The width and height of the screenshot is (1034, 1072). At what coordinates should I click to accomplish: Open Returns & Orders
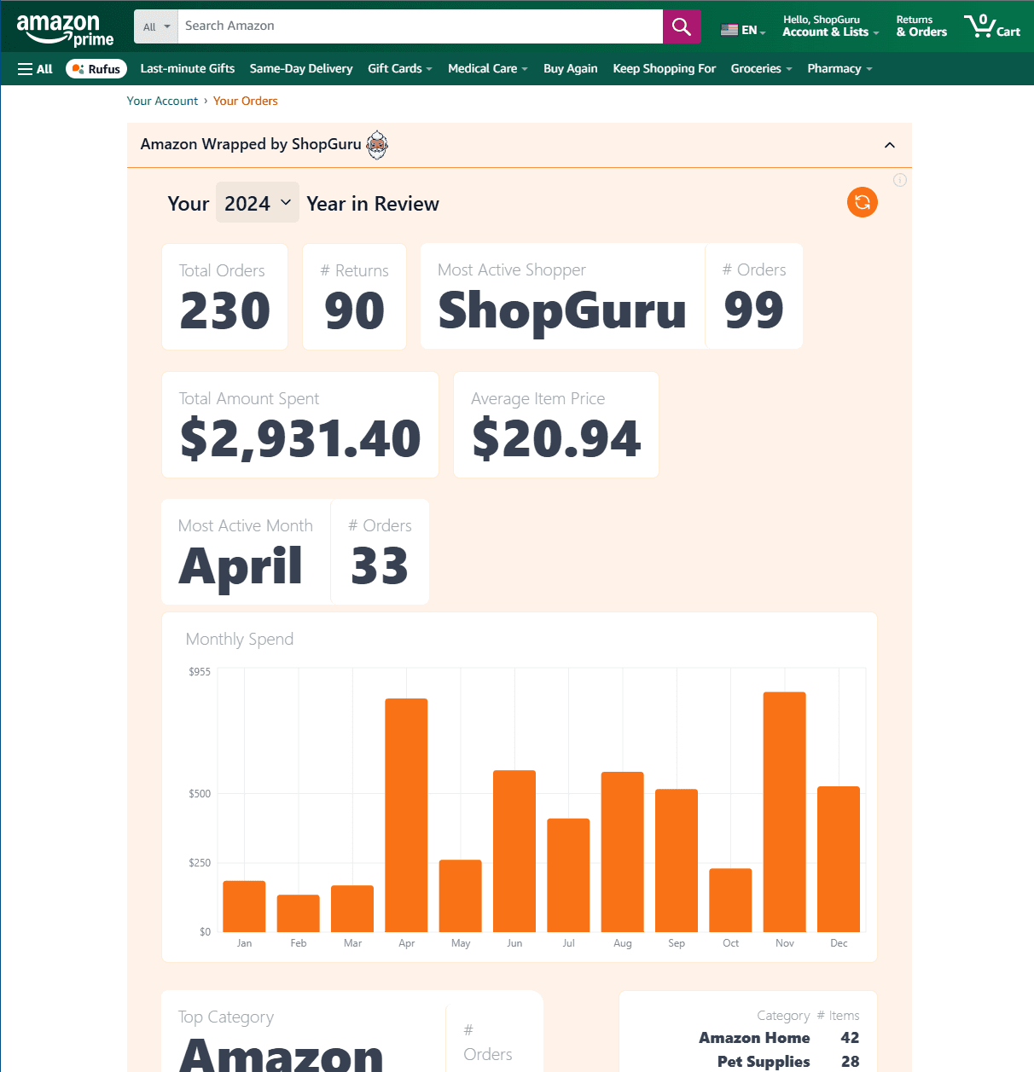pos(921,26)
